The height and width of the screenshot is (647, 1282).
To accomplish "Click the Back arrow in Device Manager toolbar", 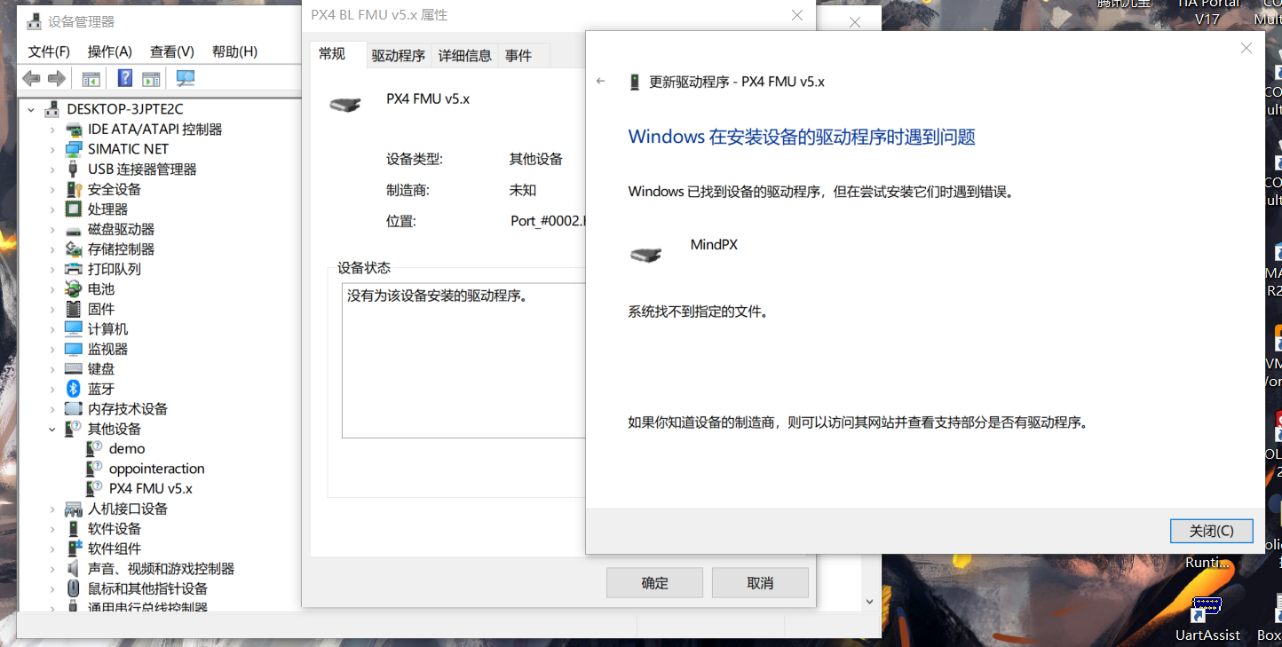I will tap(32, 79).
